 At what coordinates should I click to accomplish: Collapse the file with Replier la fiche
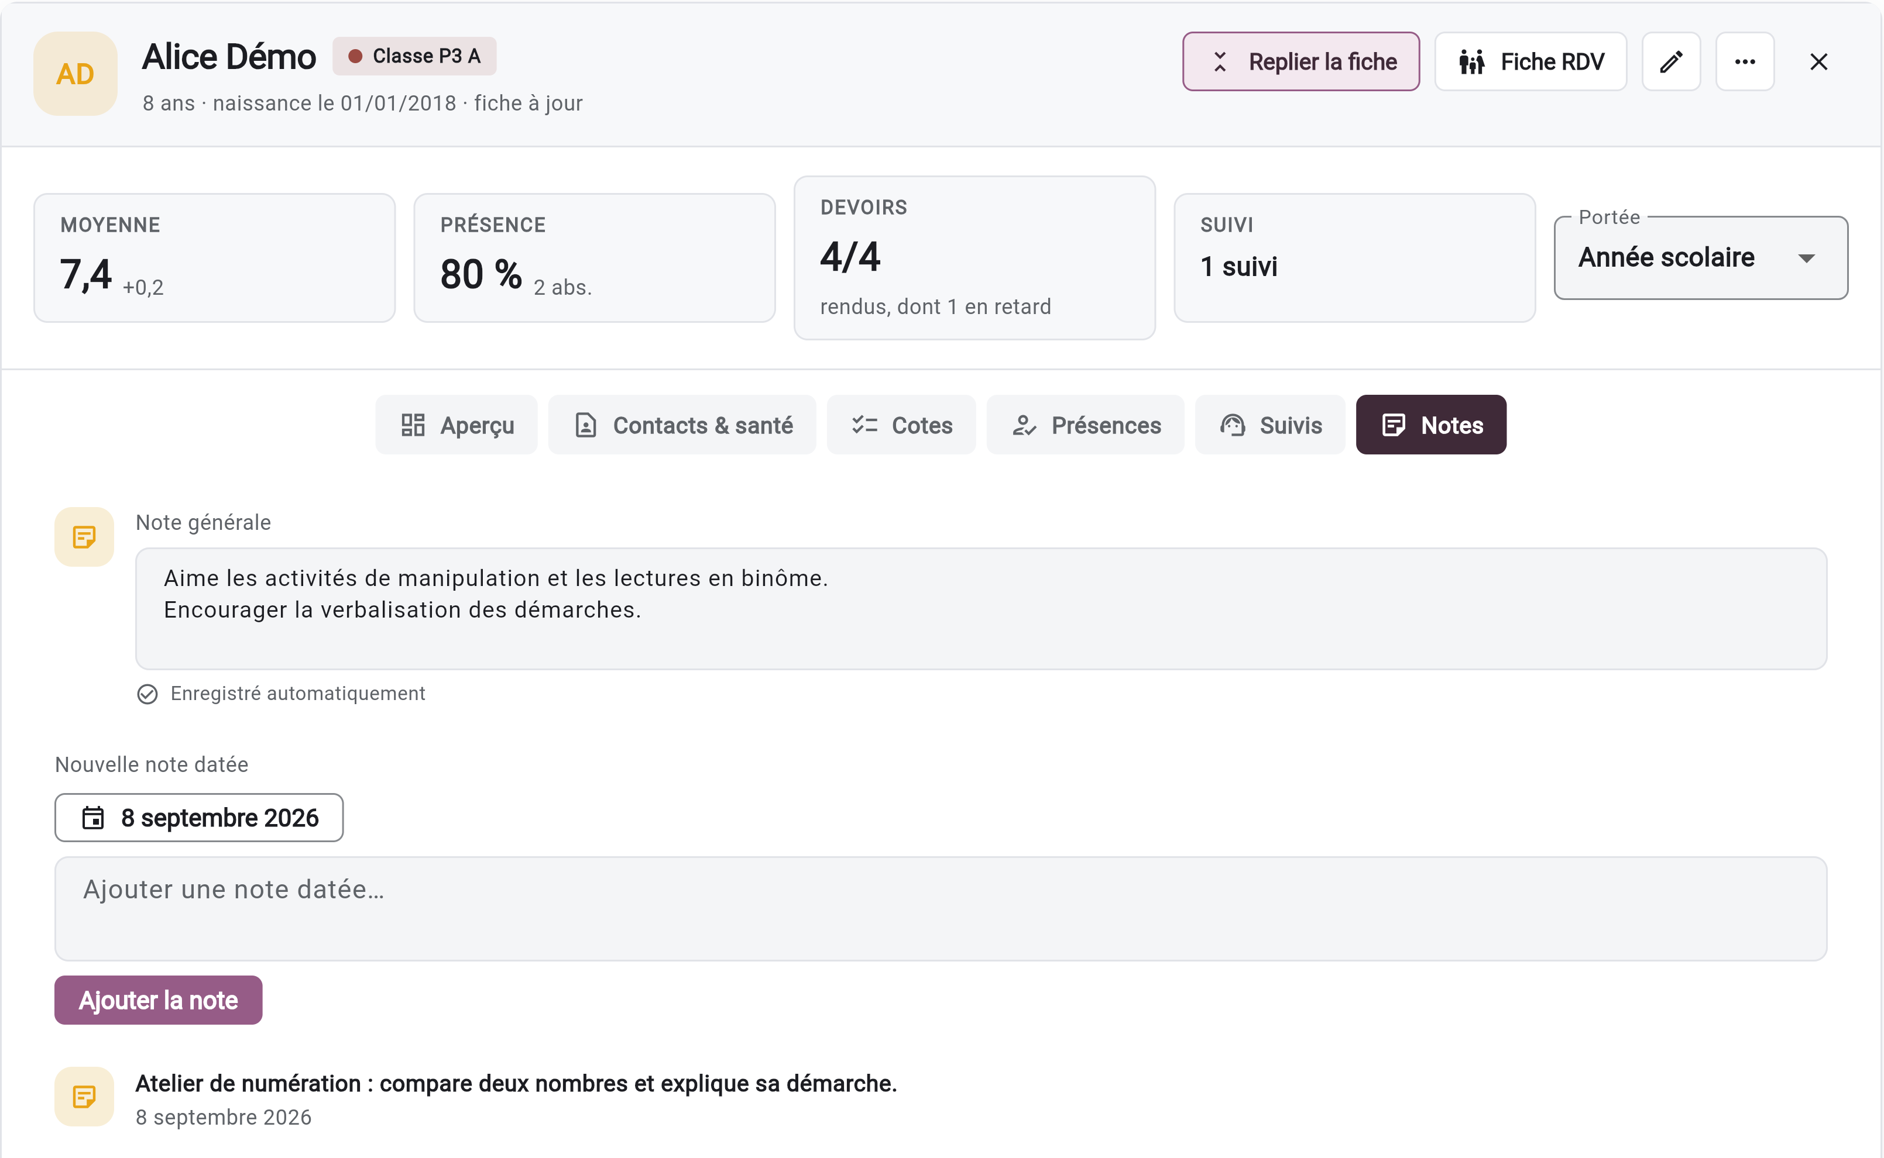[1300, 61]
